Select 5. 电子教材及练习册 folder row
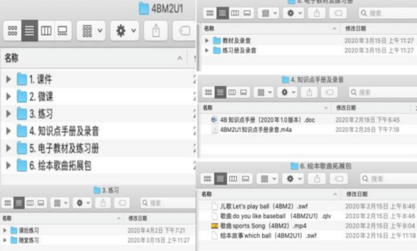 click(99, 148)
